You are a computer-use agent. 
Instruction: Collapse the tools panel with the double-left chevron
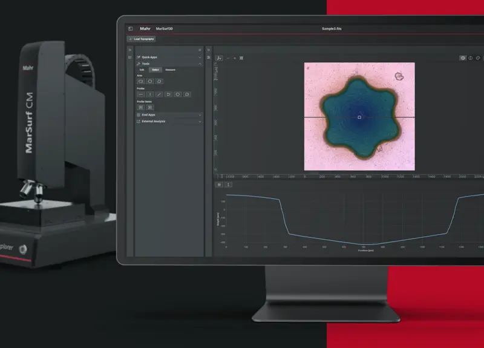[x=200, y=50]
